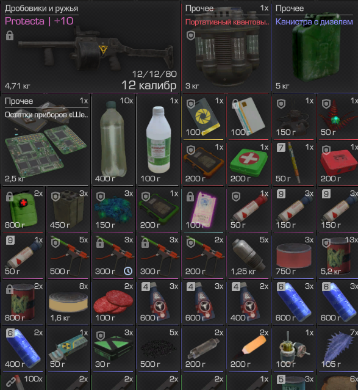Select the 5x metal cylinder 1,25 kg
Viewport: 358px width, 390px height.
248,256
